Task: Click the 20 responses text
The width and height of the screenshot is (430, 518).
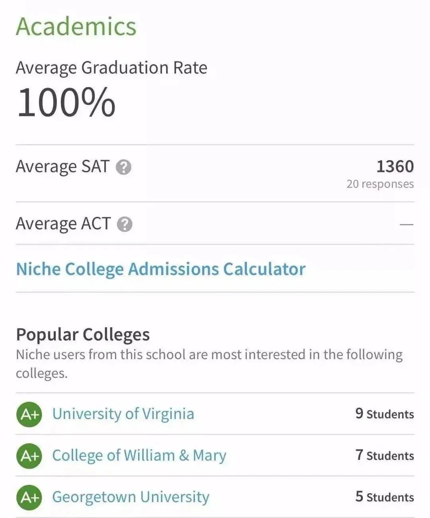Action: 380,184
